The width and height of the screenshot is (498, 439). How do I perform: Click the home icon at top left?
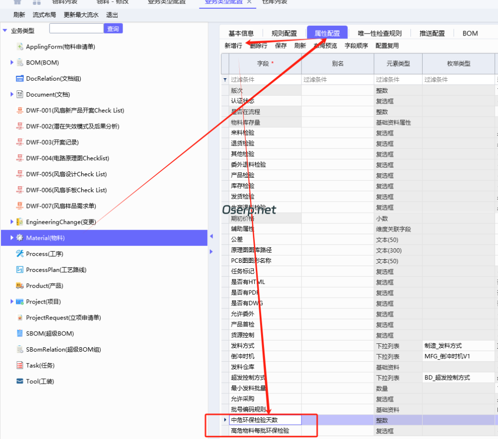click(x=18, y=2)
